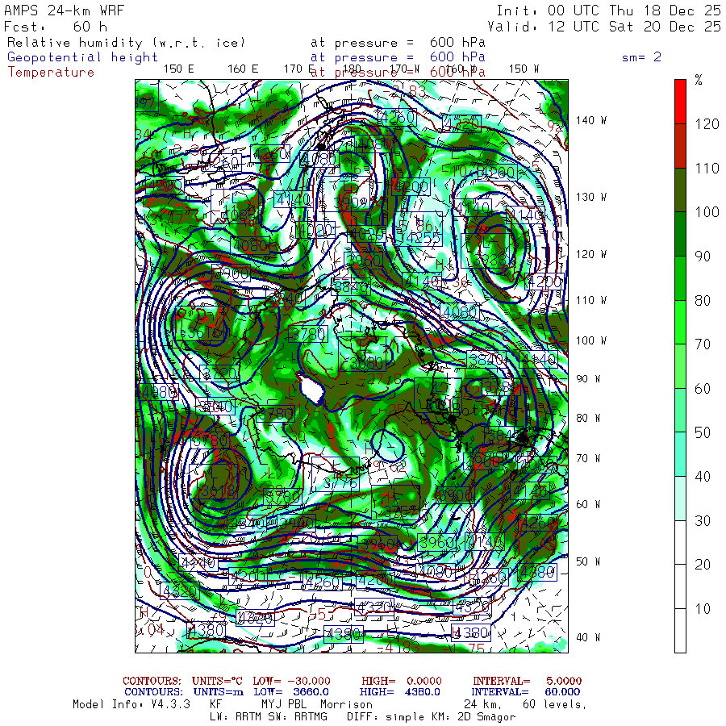This screenshot has width=726, height=726.
Task: Click the 'Relative humidity (w.r.t. ice)' title
Action: point(126,43)
